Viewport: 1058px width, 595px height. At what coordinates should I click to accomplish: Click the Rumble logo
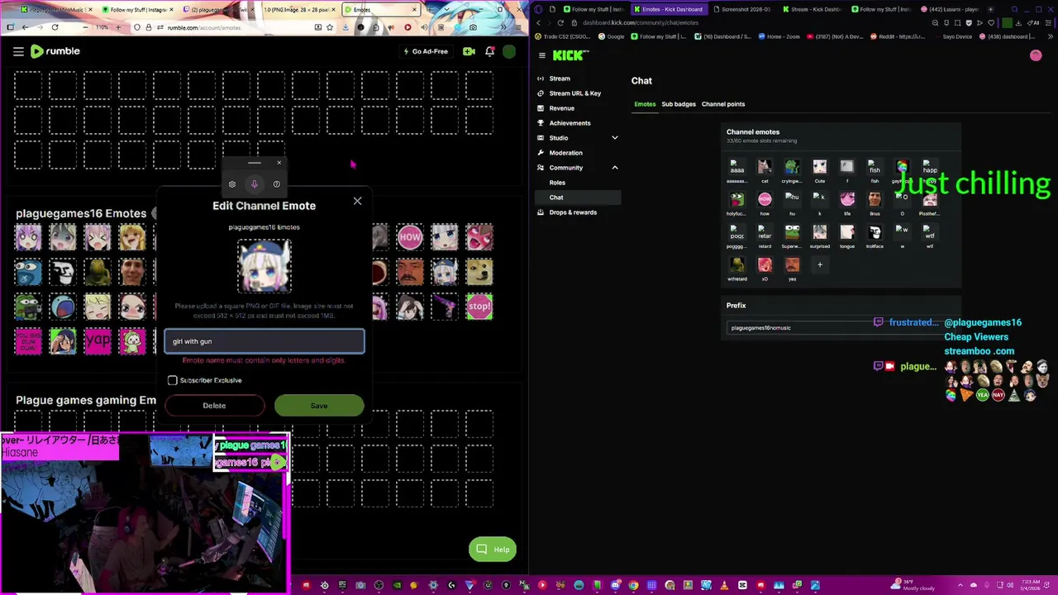coord(55,51)
